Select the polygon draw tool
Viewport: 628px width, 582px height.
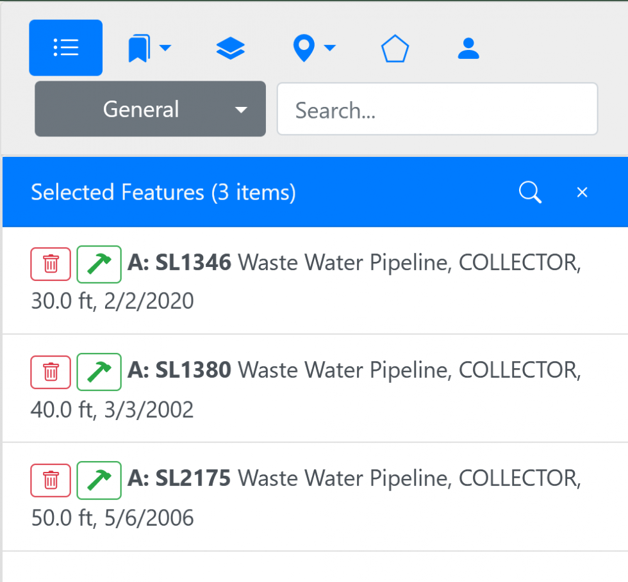[x=395, y=47]
